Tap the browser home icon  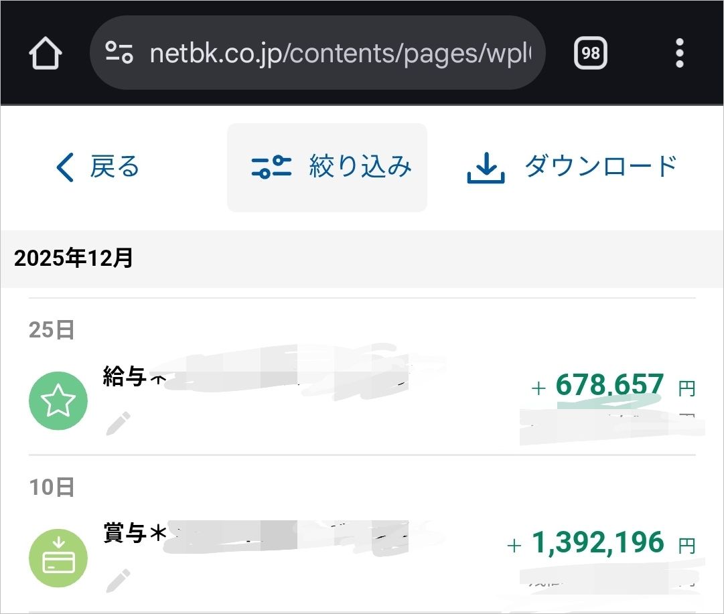click(x=46, y=53)
